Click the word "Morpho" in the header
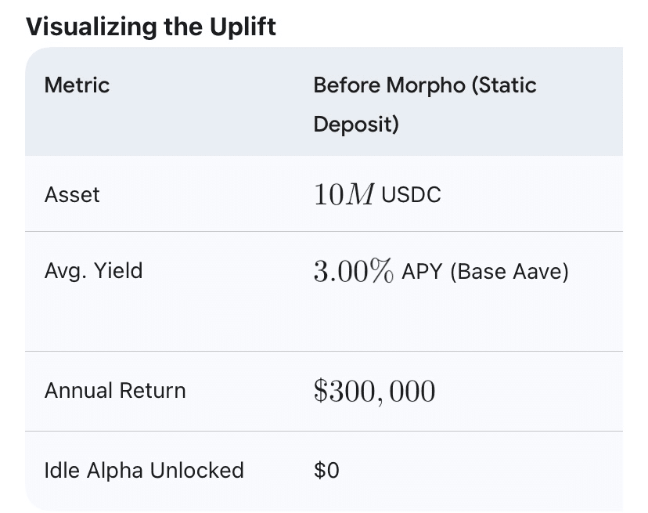This screenshot has width=648, height=513. point(428,85)
